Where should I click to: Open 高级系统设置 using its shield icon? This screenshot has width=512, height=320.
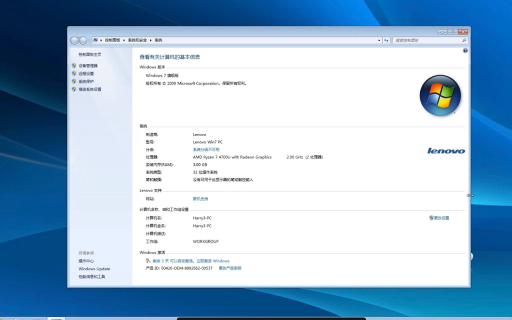point(74,89)
